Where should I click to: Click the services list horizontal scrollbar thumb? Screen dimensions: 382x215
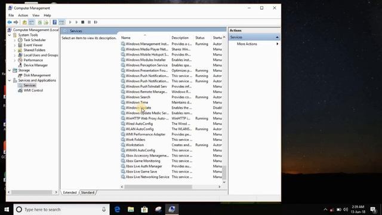click(x=158, y=187)
